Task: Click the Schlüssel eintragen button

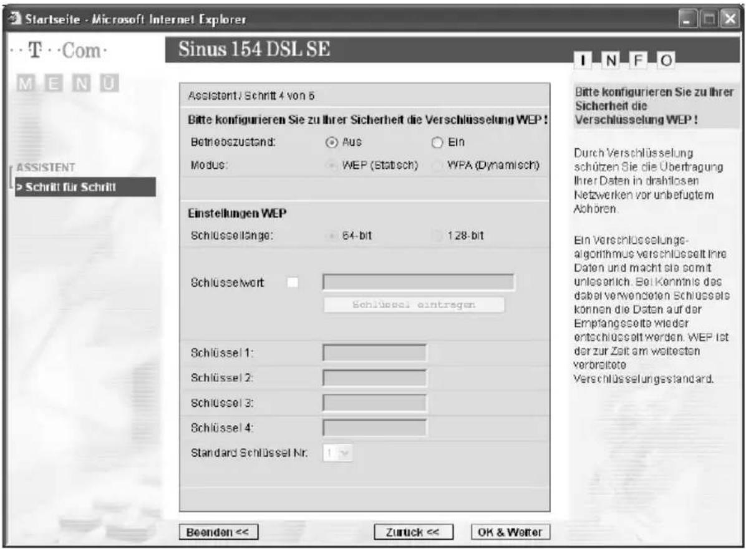Action: [x=414, y=305]
